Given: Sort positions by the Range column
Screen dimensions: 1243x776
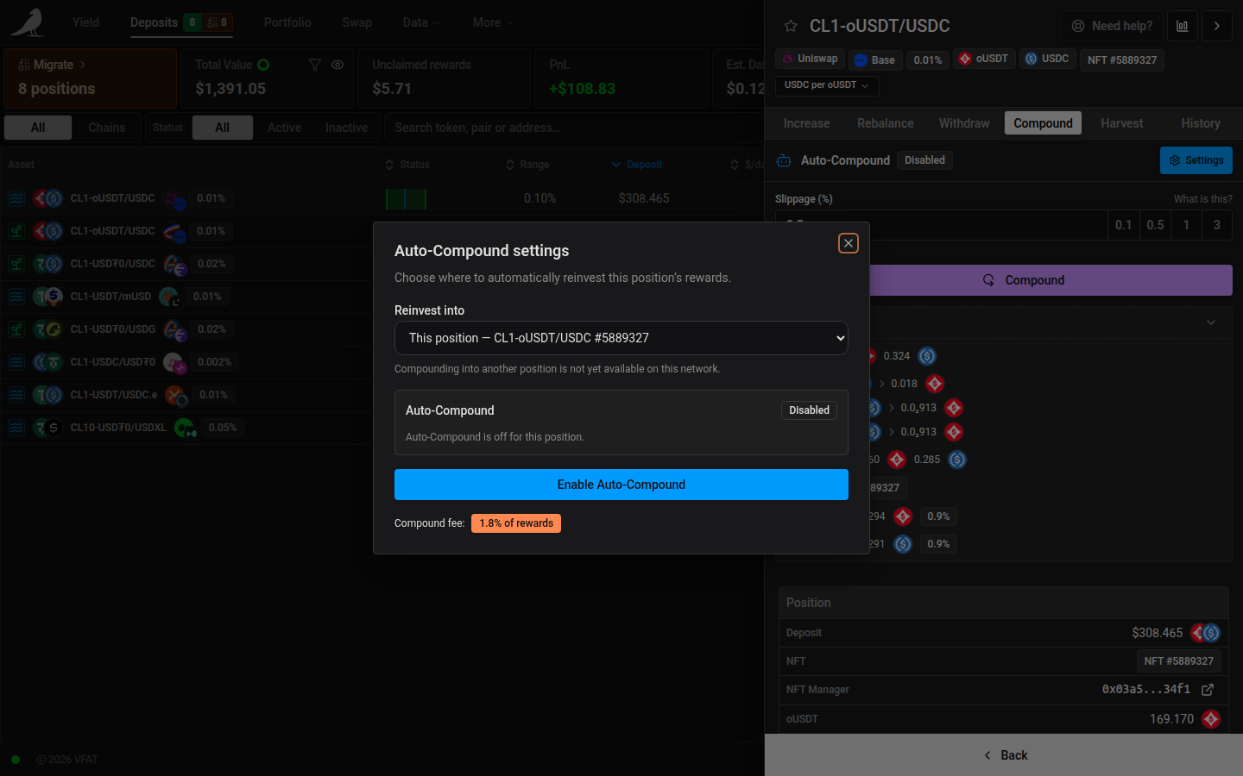Looking at the screenshot, I should (x=527, y=165).
